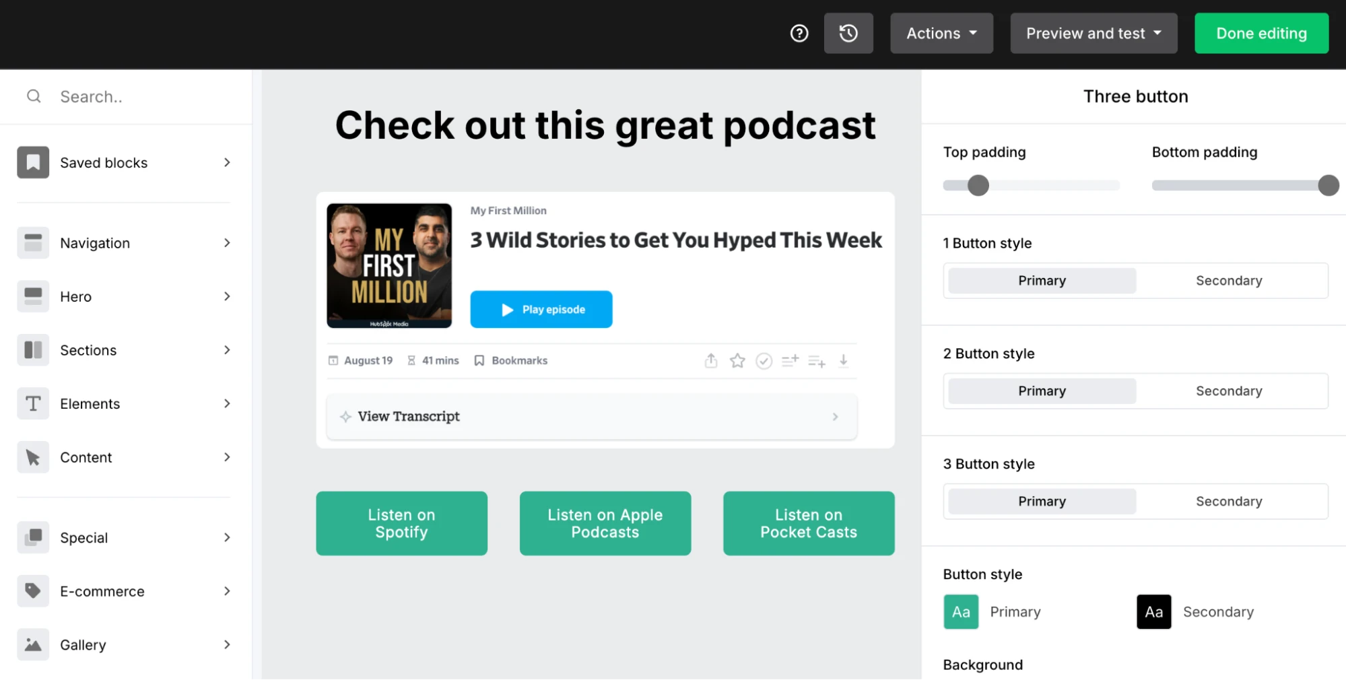Select the green Primary button style swatch

[961, 611]
